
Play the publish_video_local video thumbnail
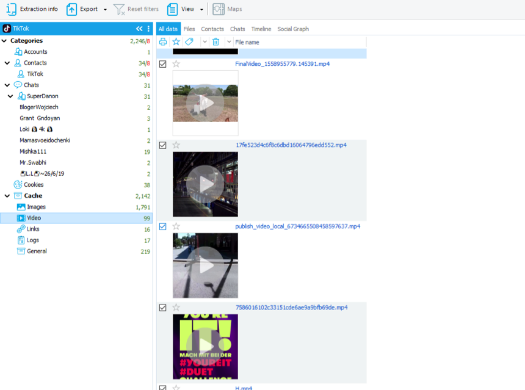(x=206, y=265)
